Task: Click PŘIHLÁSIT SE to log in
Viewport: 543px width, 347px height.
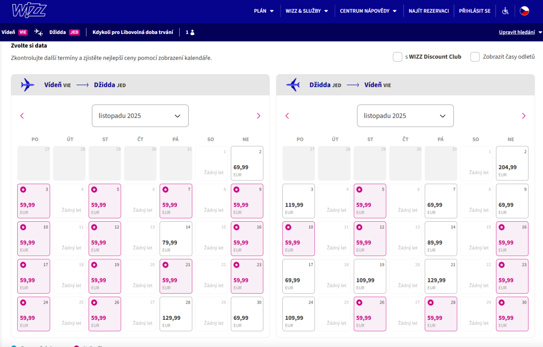Action: [x=474, y=11]
